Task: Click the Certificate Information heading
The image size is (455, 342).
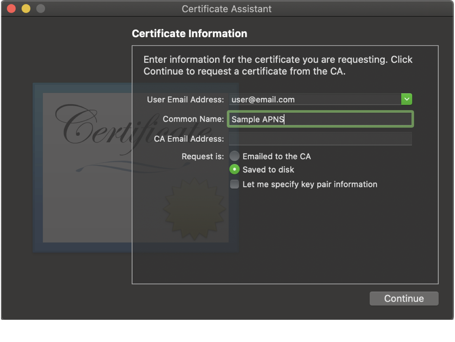Action: click(189, 33)
